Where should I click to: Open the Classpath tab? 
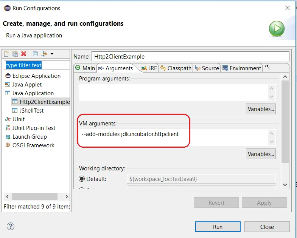(176, 68)
